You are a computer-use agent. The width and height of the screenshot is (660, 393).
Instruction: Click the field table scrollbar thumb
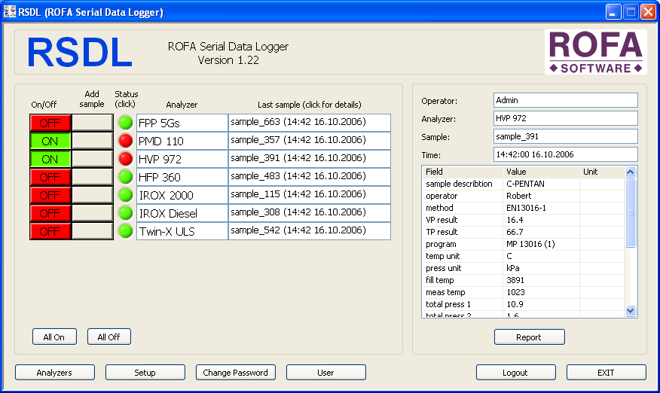pos(630,213)
